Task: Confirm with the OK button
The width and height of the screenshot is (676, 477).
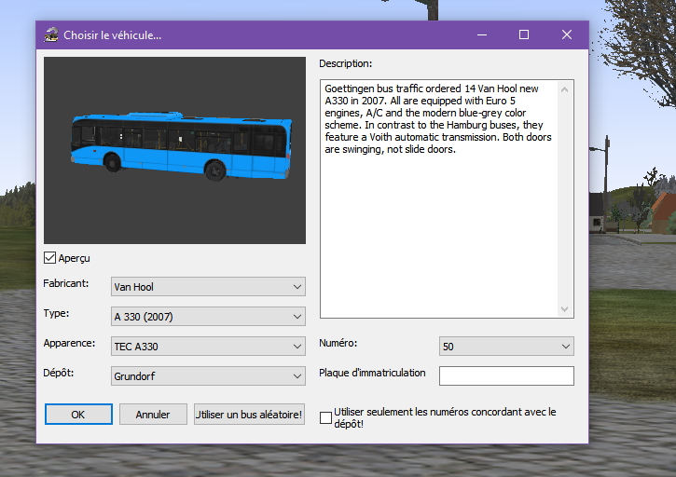Action: pos(78,414)
